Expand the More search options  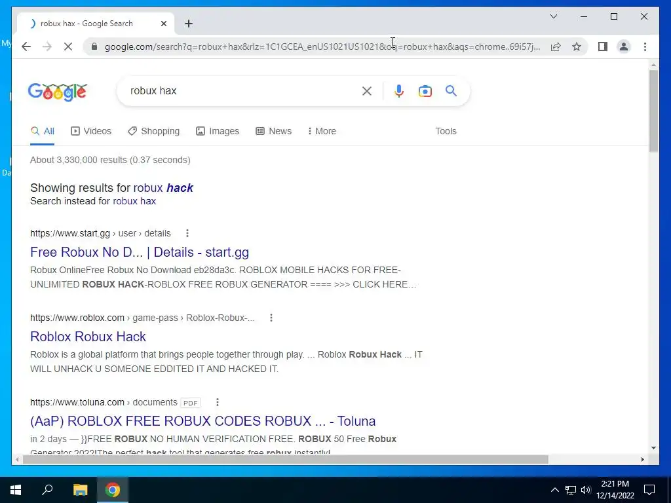click(322, 131)
